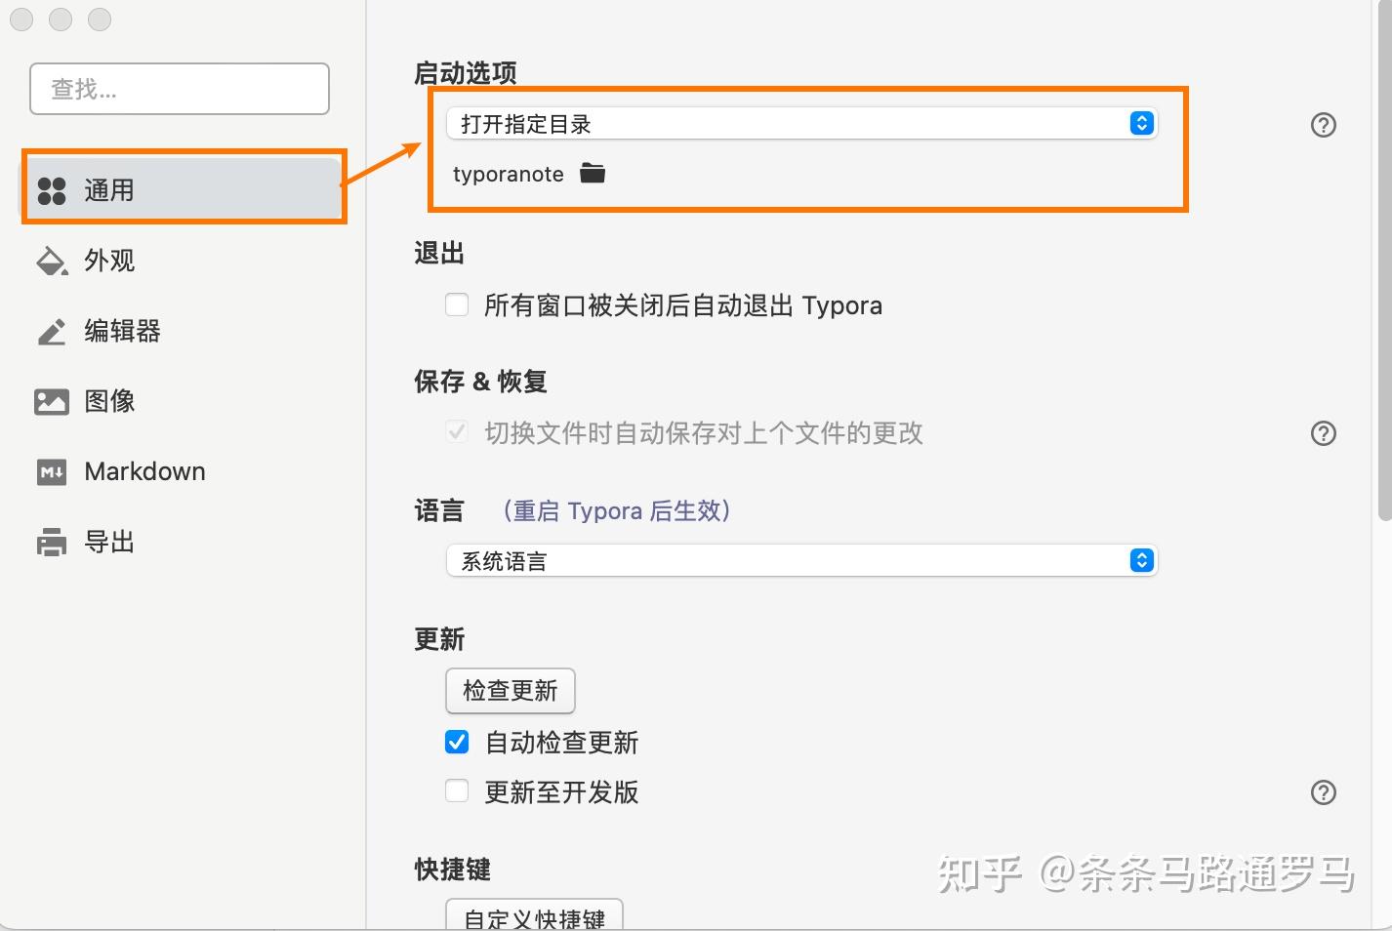Open help icon beside auto-save option
Image resolution: width=1392 pixels, height=931 pixels.
click(x=1324, y=433)
